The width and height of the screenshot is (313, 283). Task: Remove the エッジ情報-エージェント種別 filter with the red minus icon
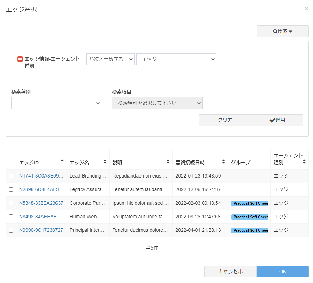point(20,59)
